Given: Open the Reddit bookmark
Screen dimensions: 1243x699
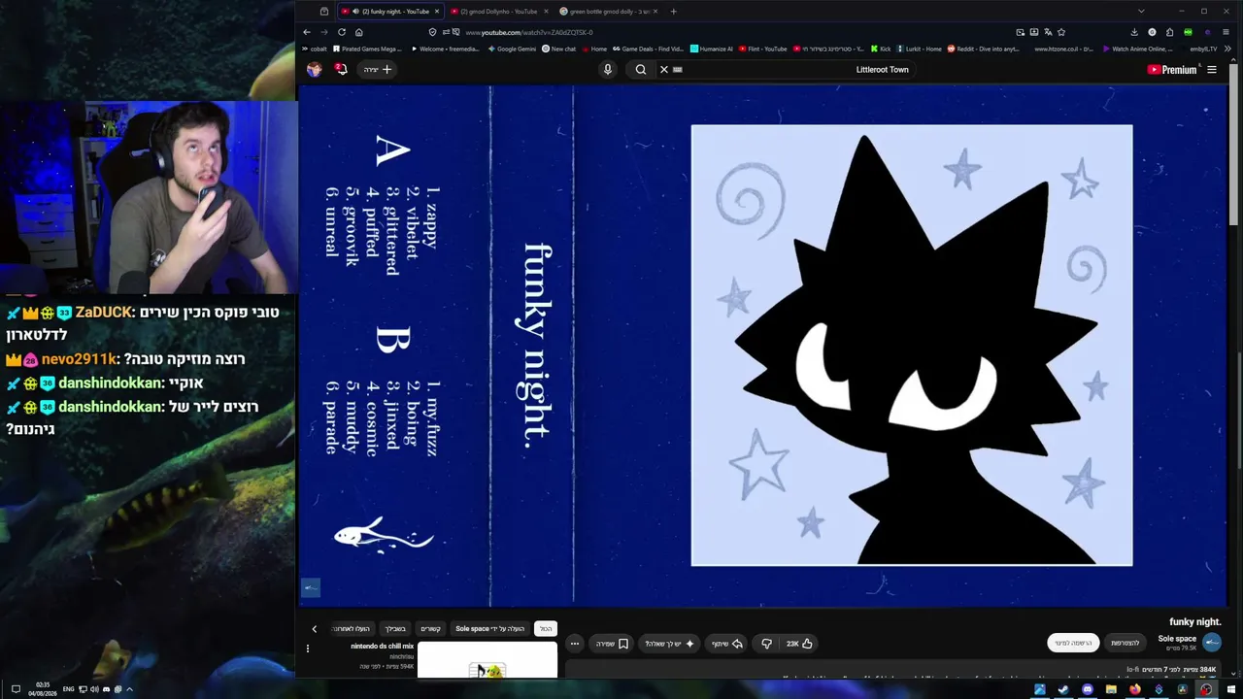Looking at the screenshot, I should pyautogui.click(x=984, y=49).
